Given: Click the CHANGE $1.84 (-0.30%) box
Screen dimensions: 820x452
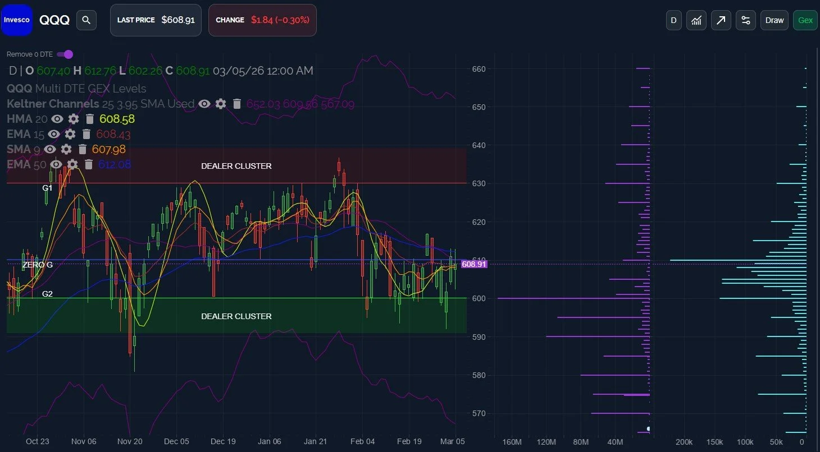Looking at the screenshot, I should pyautogui.click(x=262, y=20).
